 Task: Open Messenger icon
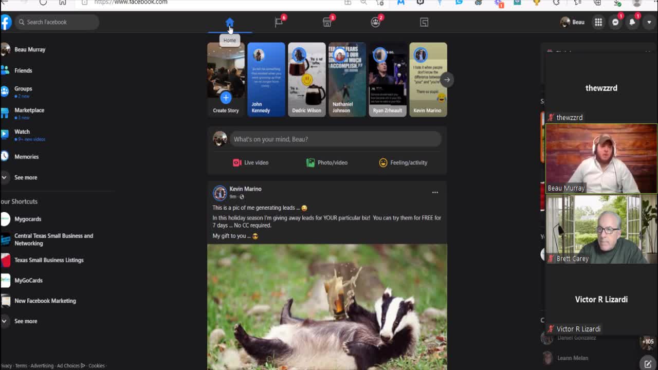tap(615, 22)
